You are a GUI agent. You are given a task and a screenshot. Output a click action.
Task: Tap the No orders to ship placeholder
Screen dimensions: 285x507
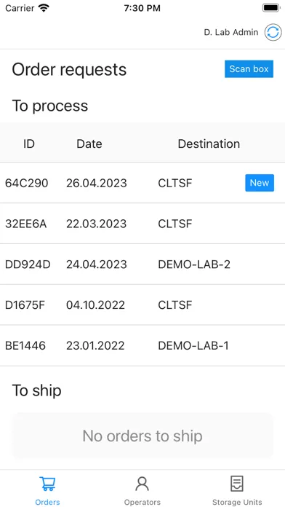(x=142, y=436)
